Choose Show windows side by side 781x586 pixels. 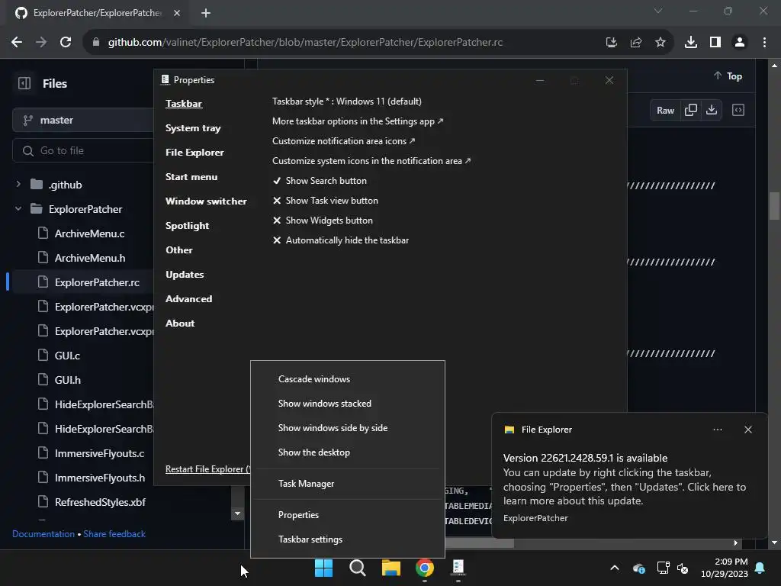(x=348, y=428)
